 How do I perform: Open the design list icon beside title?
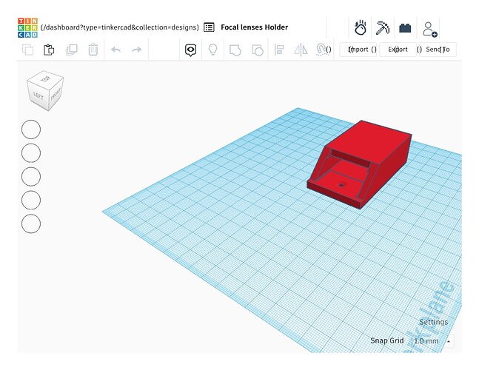coord(209,27)
